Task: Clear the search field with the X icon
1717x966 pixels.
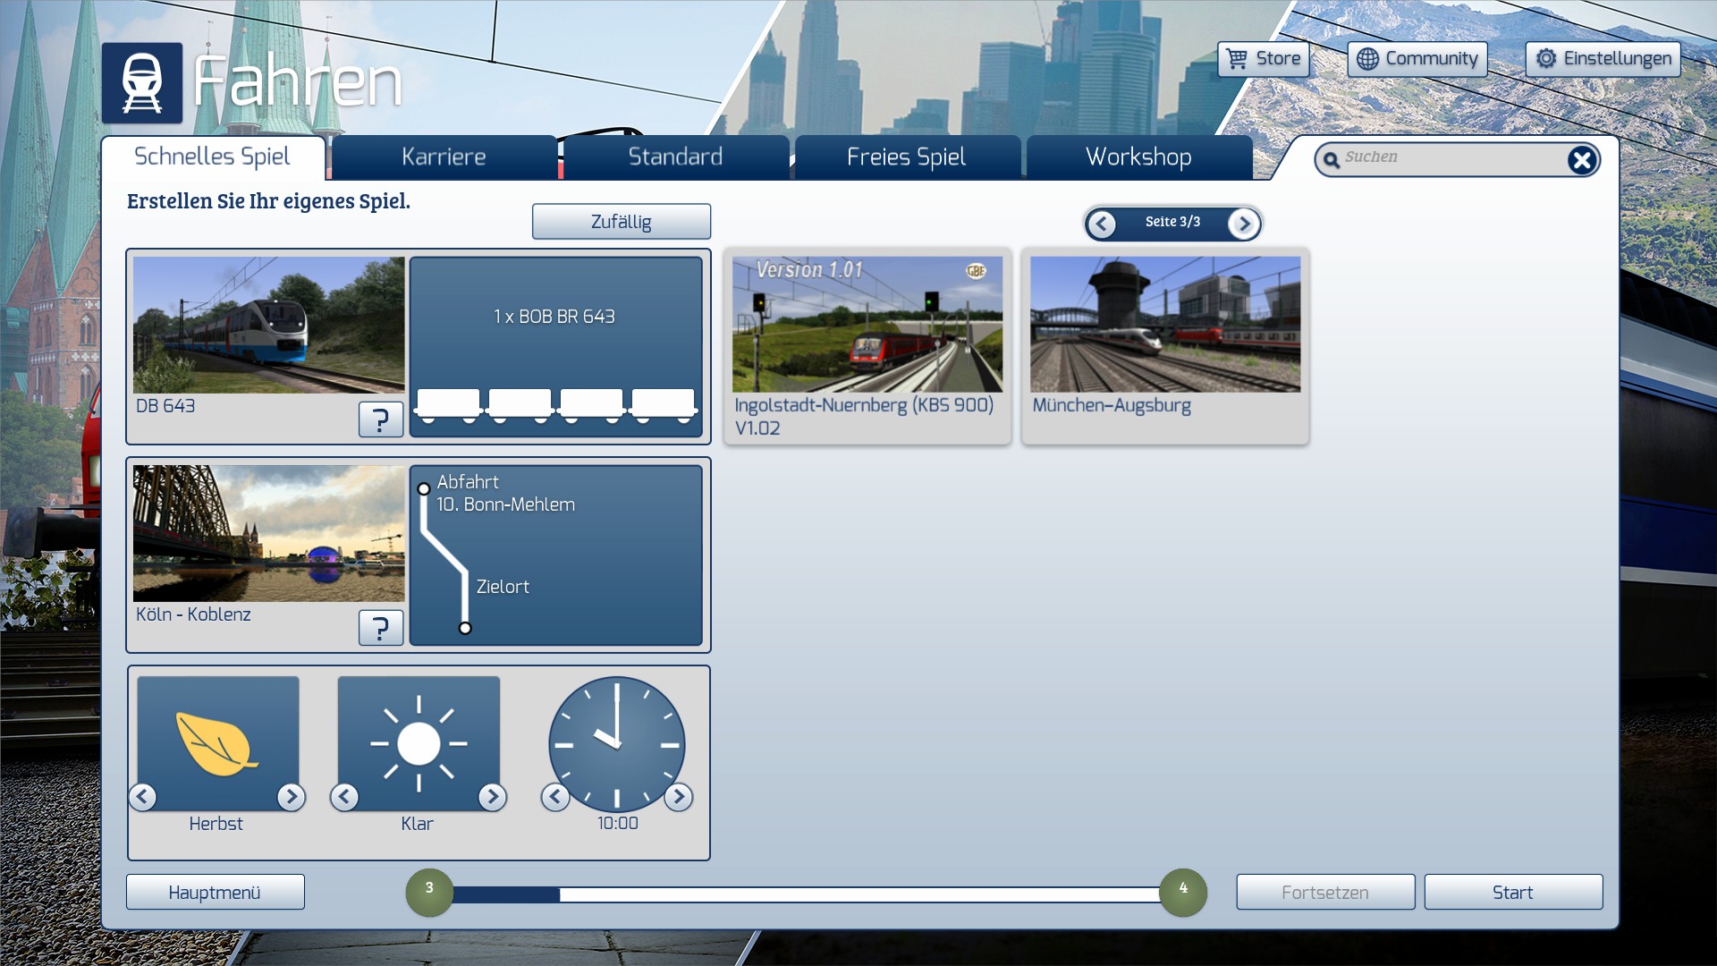Action: coord(1581,160)
